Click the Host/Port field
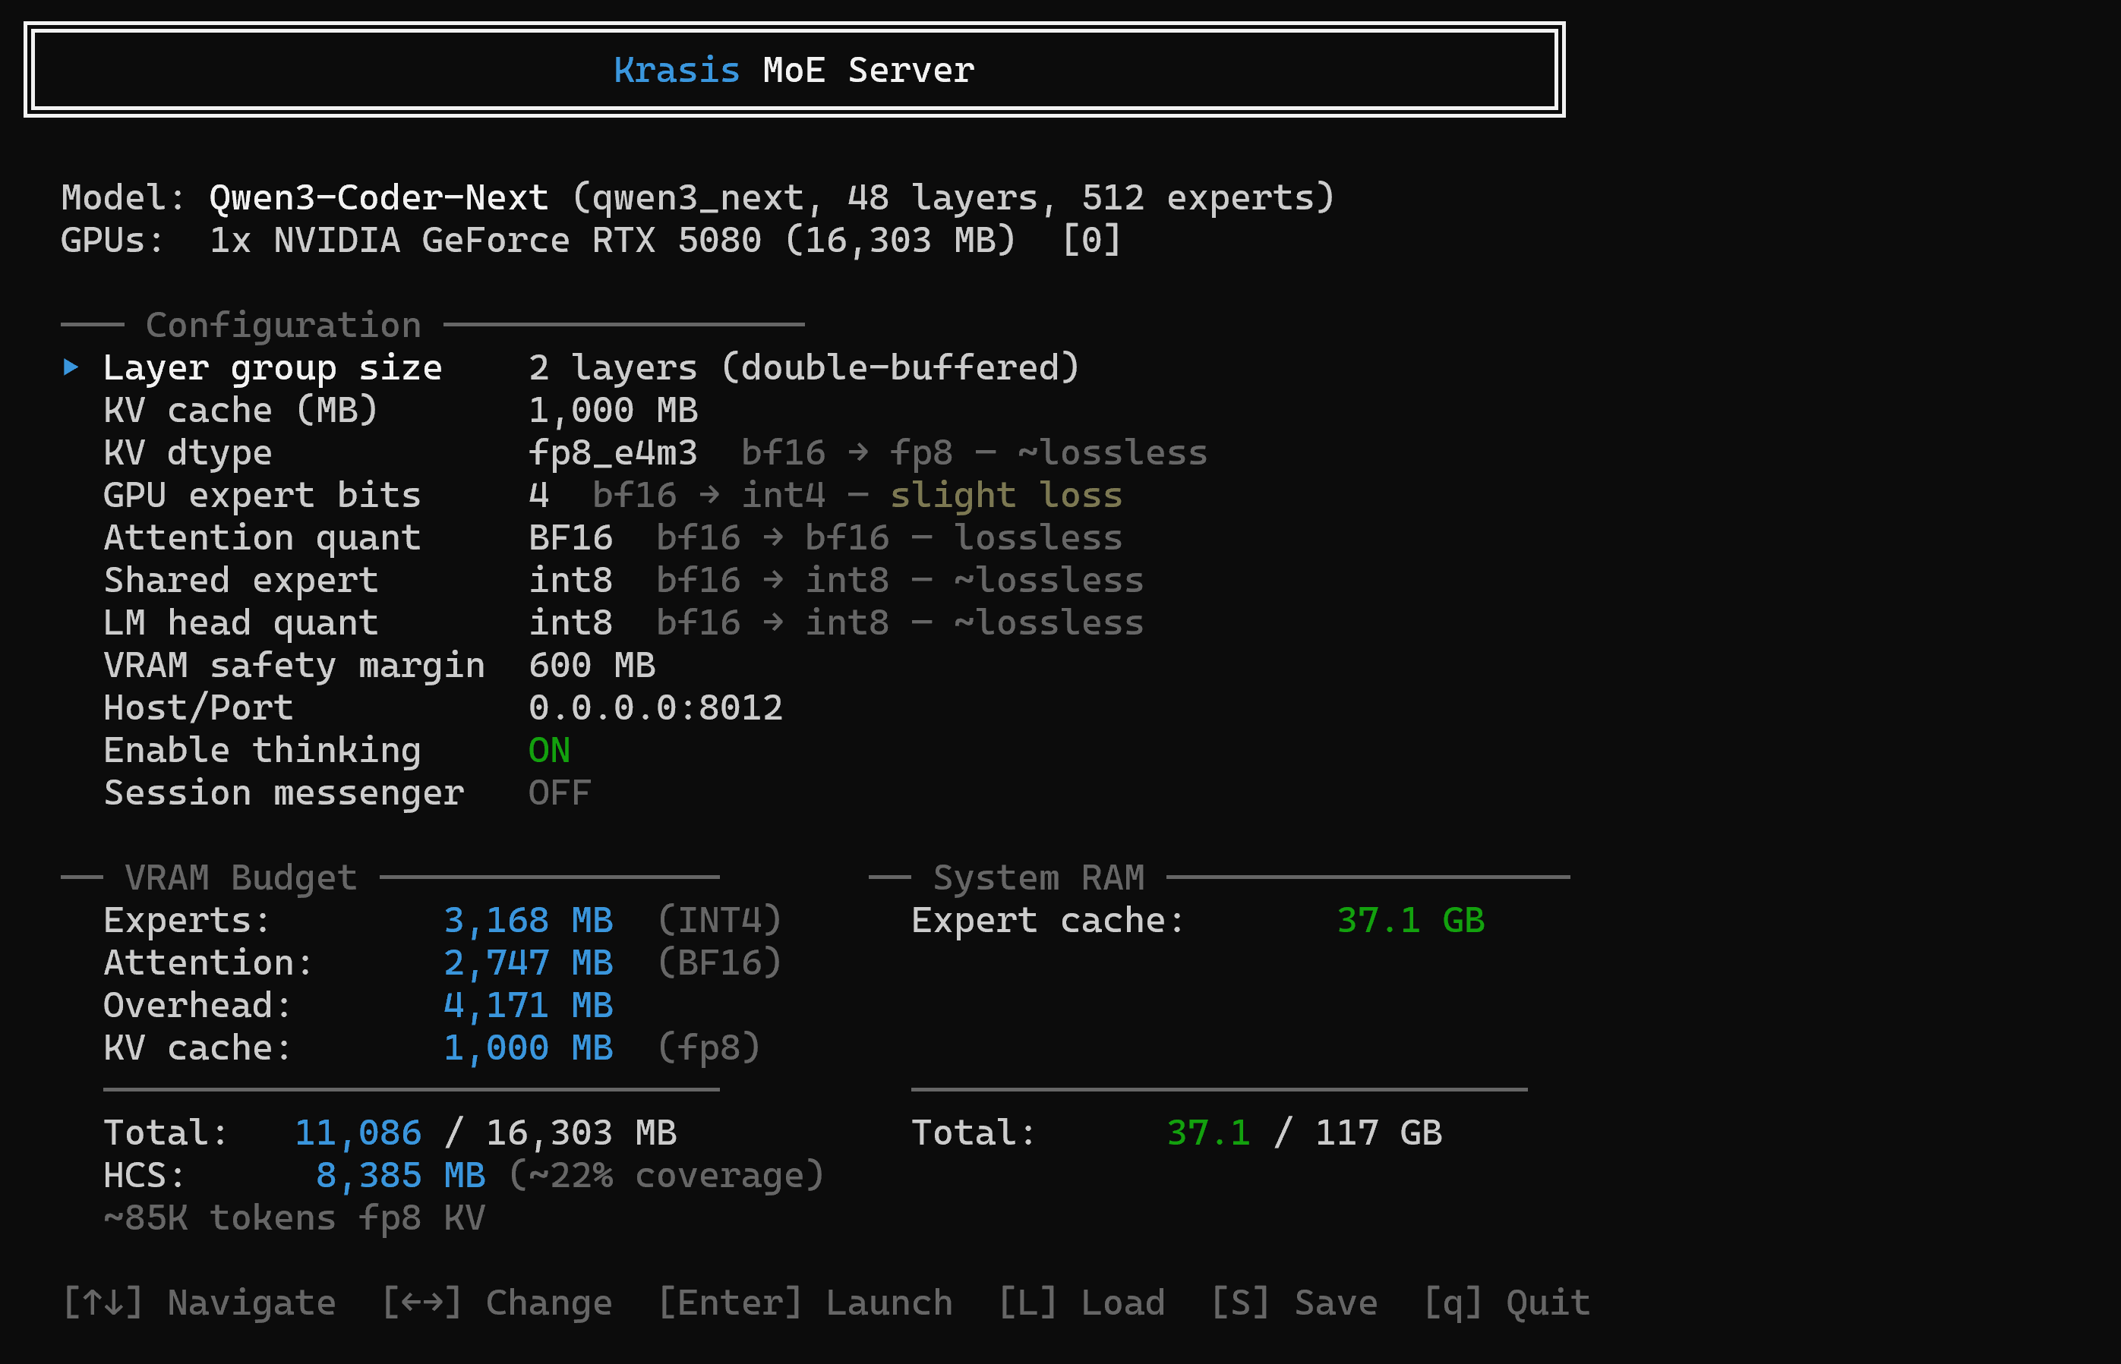Image resolution: width=2121 pixels, height=1364 pixels. pos(197,707)
